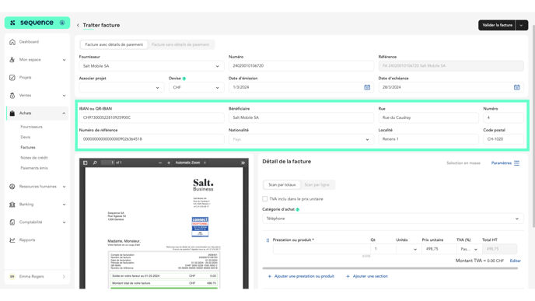
Task: Click the Achats shopping bag icon
Action: click(x=12, y=114)
